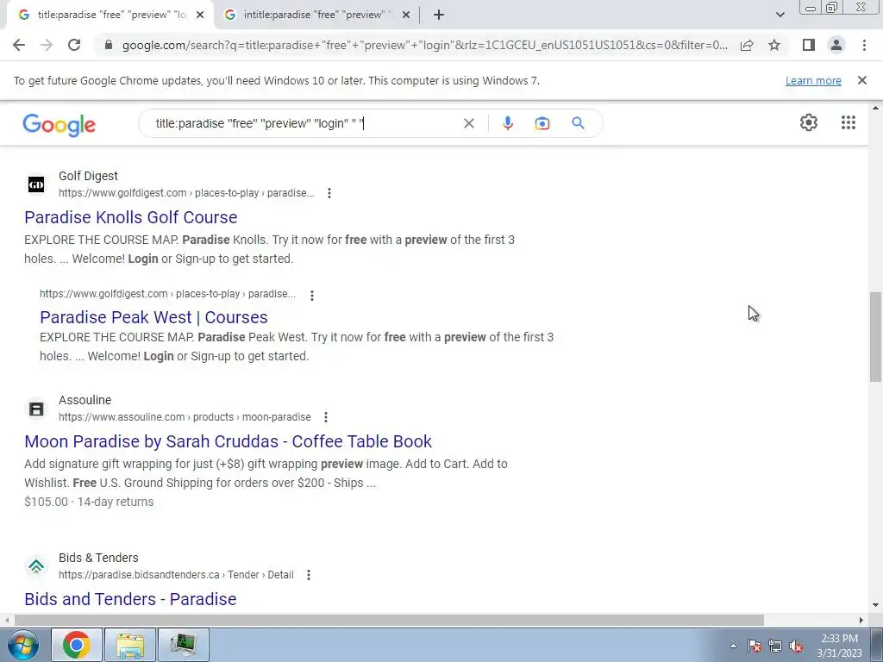
Task: Click the $105.00 · 14-day returns text
Action: pos(89,502)
